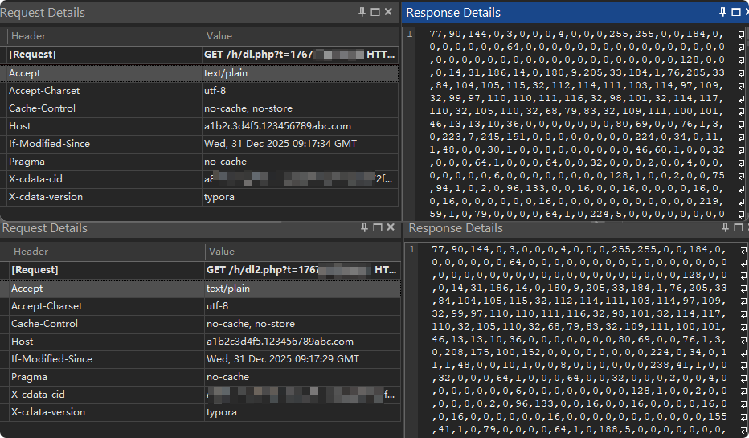Click the If-Modified-Since 09:17:29 GMT value
749x438 pixels.
tap(282, 359)
